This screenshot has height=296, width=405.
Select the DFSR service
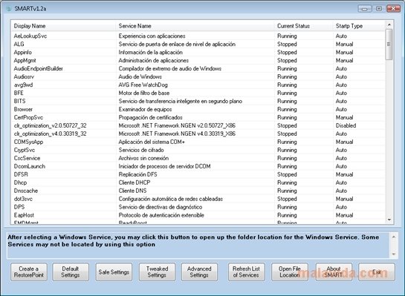pyautogui.click(x=198, y=174)
